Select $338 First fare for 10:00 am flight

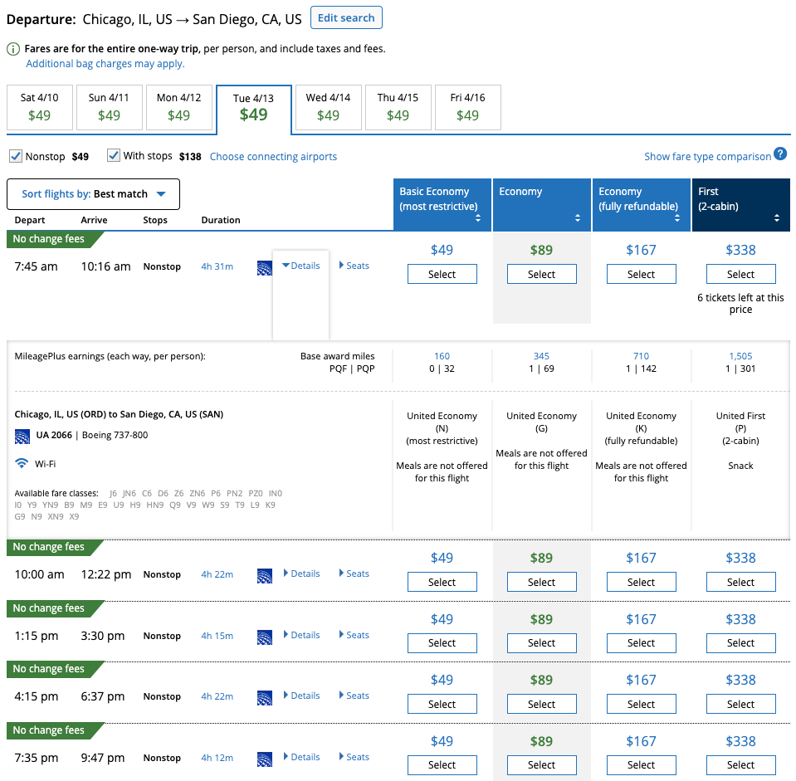(x=740, y=582)
